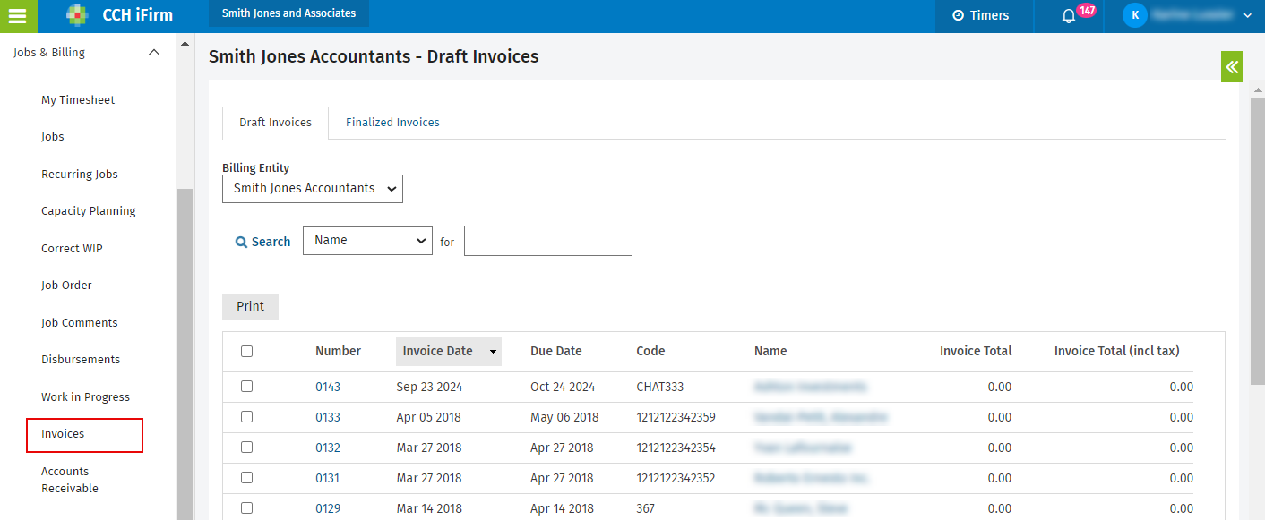
Task: Click code CHAT333 cell
Action: coord(660,388)
